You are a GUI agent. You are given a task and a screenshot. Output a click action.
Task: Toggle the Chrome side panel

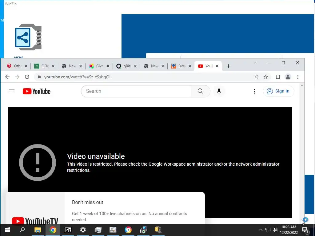tap(278, 77)
